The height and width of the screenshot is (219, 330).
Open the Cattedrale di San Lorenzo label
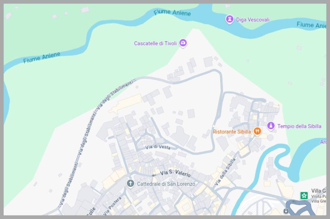coord(166,184)
